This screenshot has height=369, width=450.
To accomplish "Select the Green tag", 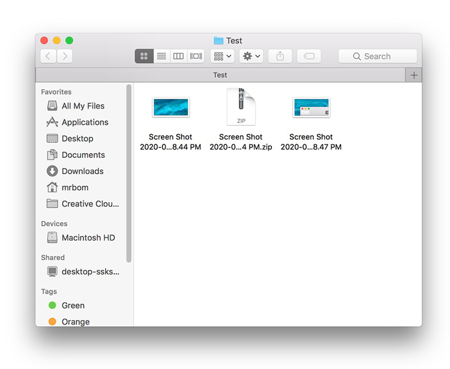I will pyautogui.click(x=67, y=305).
